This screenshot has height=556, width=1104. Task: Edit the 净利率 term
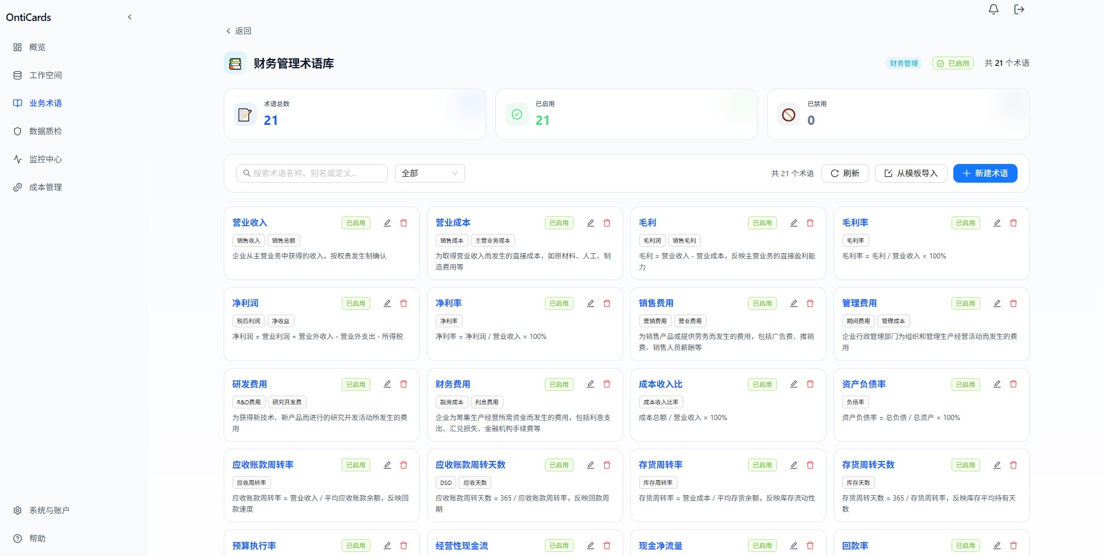click(591, 303)
